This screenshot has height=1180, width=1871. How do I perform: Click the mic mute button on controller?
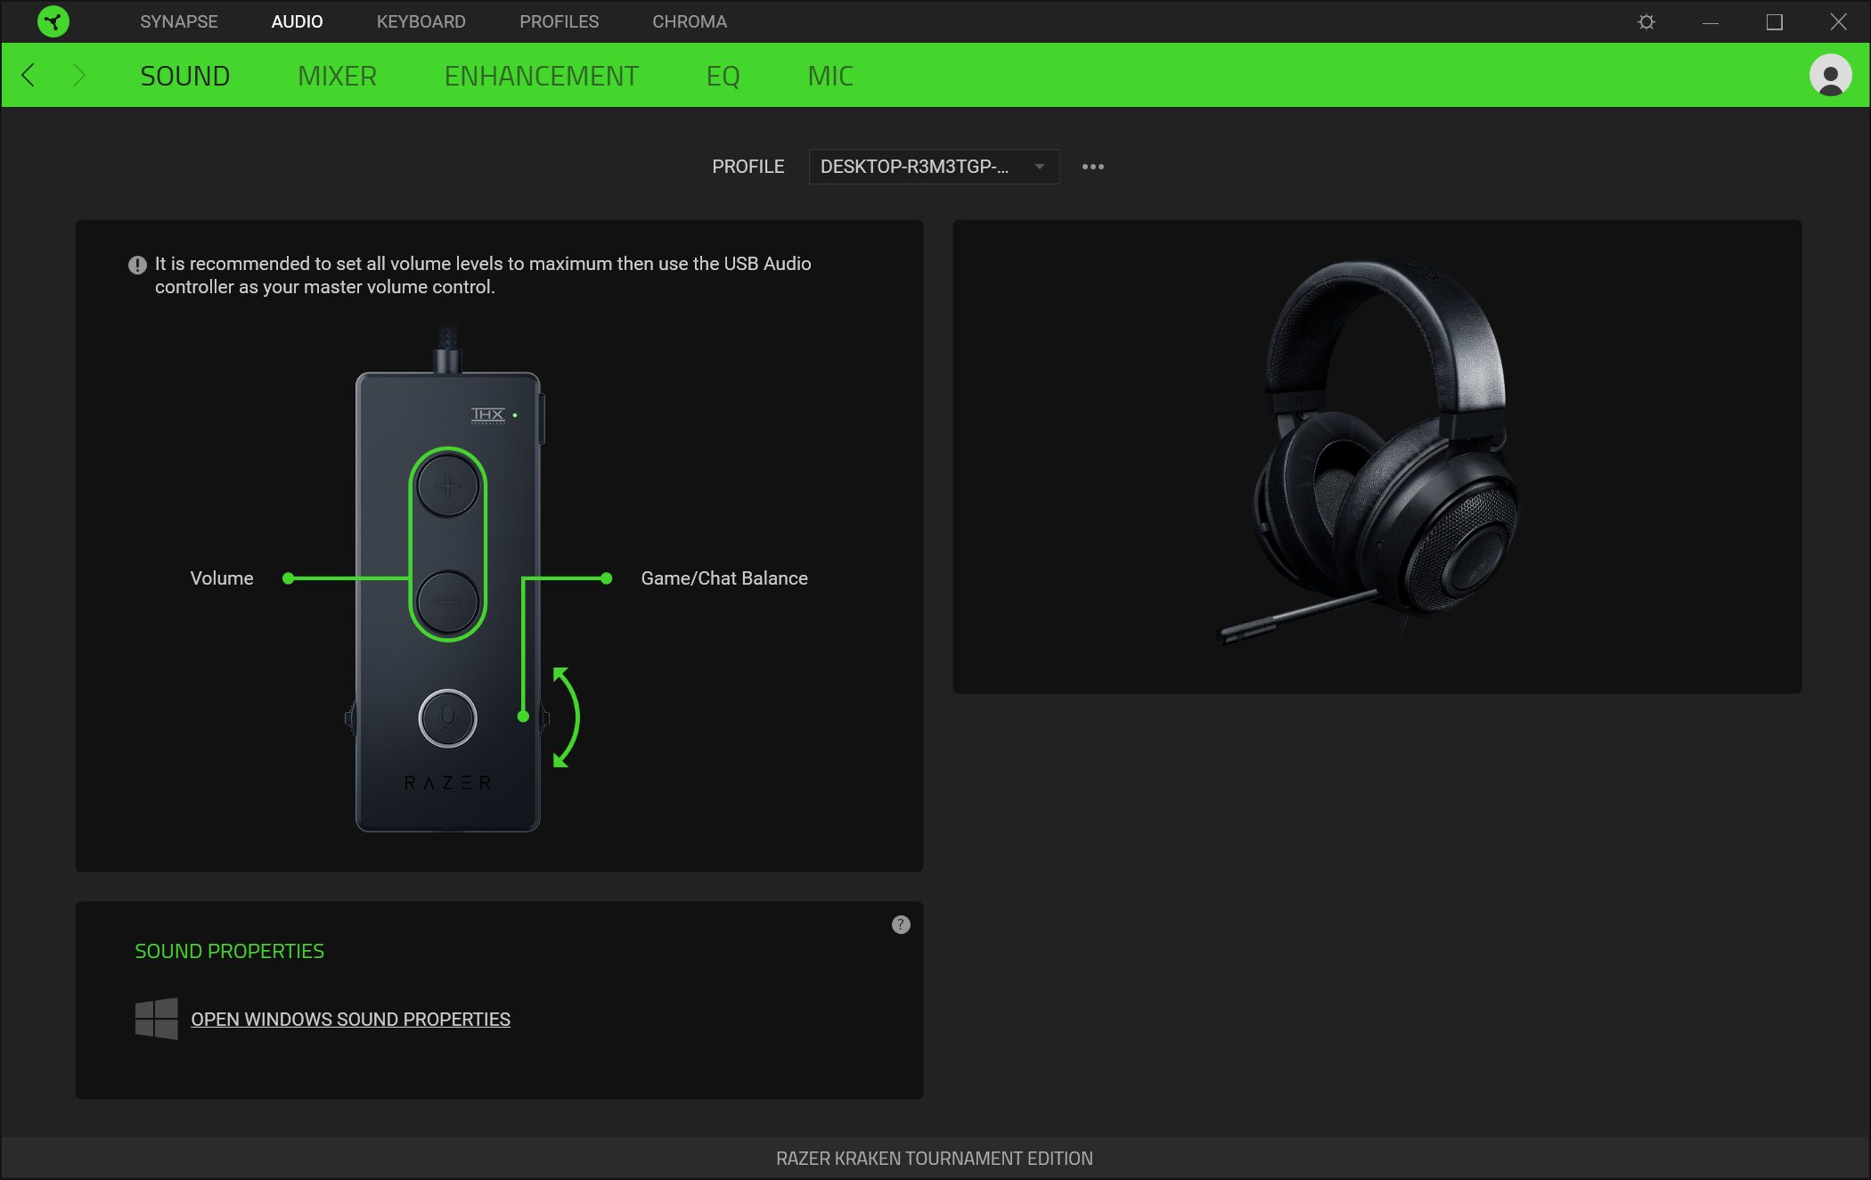[447, 717]
